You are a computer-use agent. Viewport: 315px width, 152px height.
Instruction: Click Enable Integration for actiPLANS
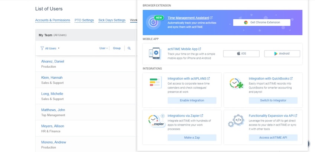(192, 100)
